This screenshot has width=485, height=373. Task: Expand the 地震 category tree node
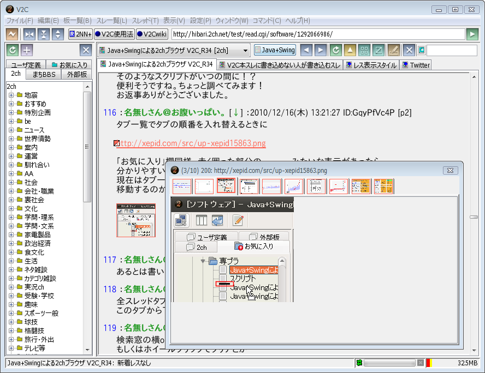tap(11, 95)
